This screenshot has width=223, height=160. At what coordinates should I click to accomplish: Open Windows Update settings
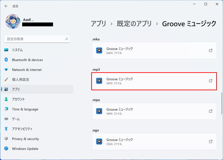coord(37,149)
